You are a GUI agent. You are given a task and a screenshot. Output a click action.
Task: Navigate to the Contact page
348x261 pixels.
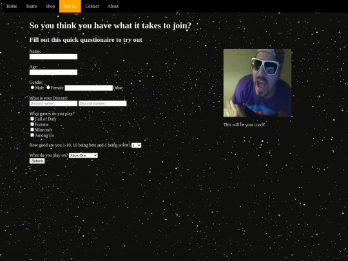point(92,6)
